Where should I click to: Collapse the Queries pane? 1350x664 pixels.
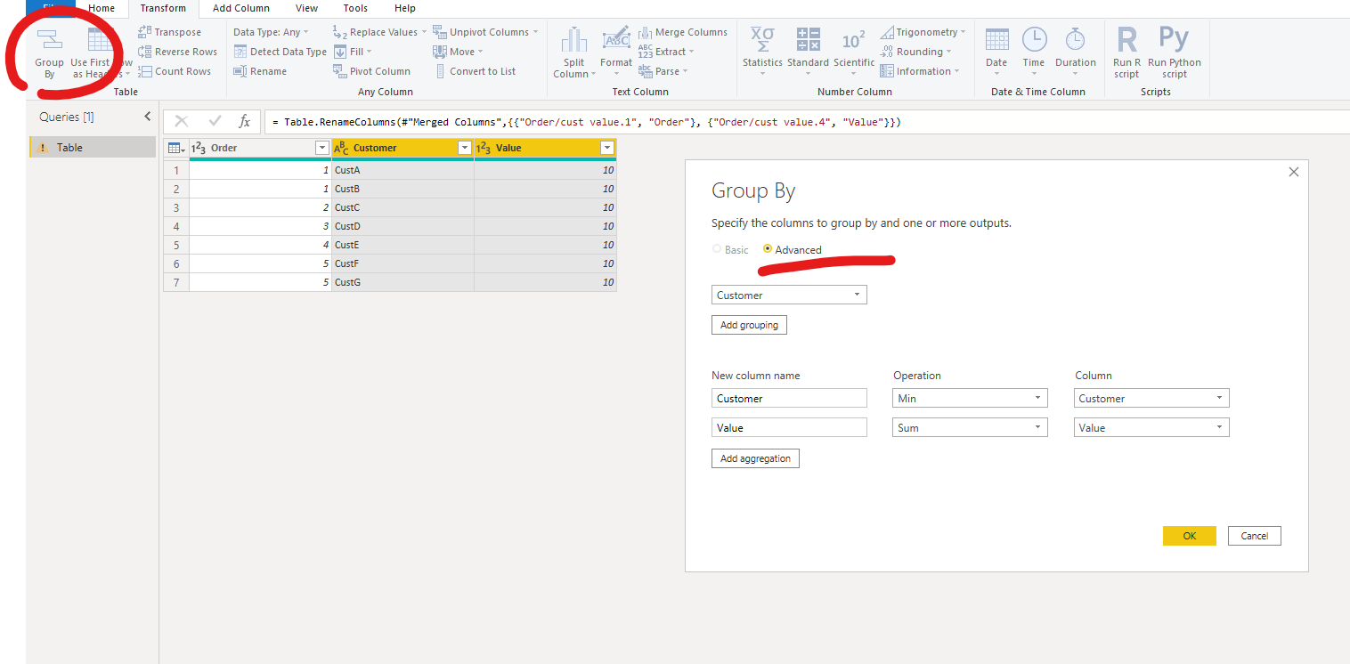[148, 117]
